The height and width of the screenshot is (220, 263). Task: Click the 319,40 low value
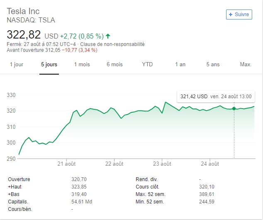coord(79,194)
